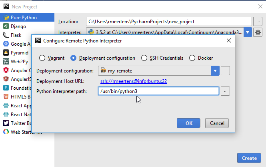Select SSH Credentials radio option
Screen dimensions: 266x167
[x=144, y=58]
